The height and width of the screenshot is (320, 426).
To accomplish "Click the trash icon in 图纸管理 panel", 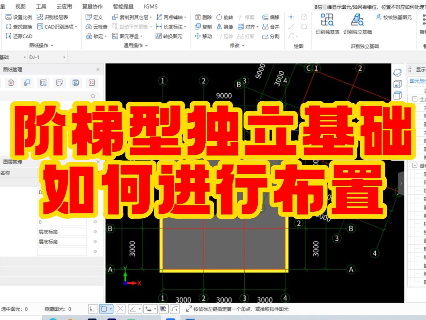I will point(11,83).
